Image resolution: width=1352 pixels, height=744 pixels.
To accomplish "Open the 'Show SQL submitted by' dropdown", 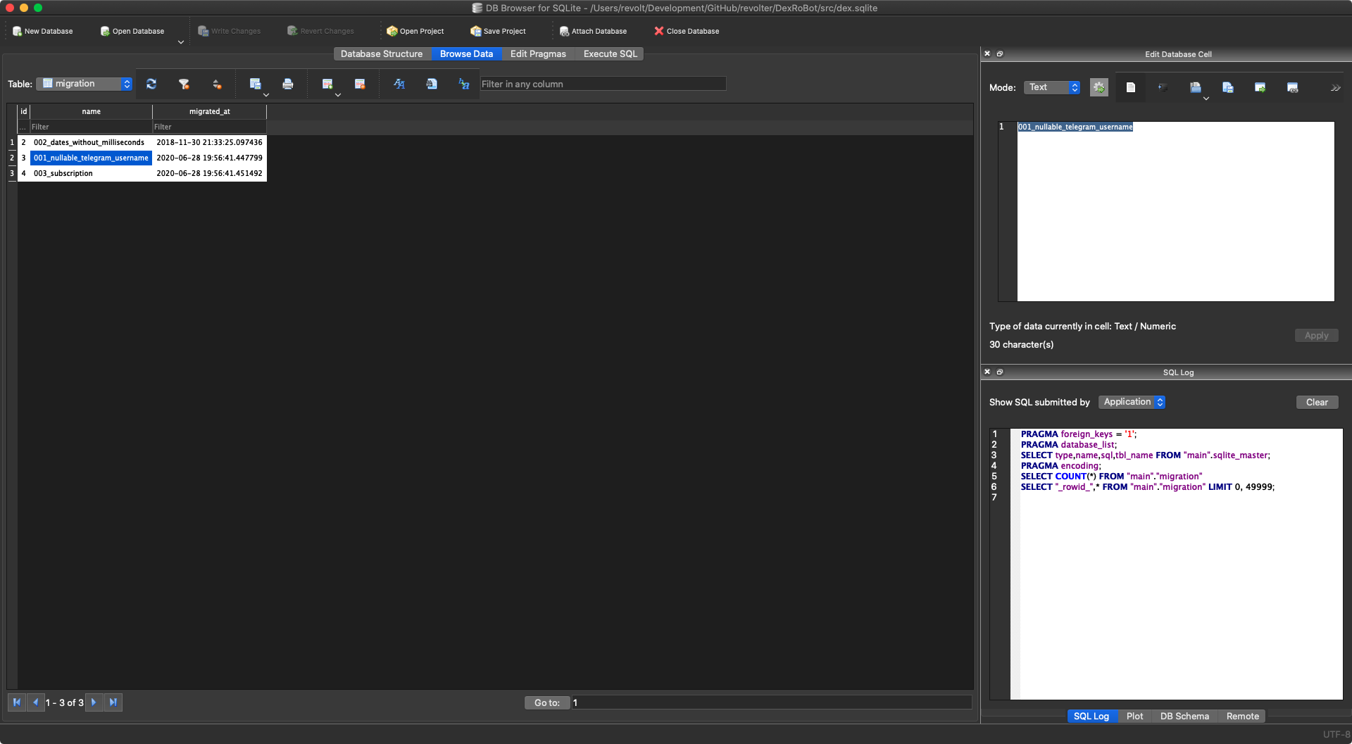I will click(x=1132, y=402).
